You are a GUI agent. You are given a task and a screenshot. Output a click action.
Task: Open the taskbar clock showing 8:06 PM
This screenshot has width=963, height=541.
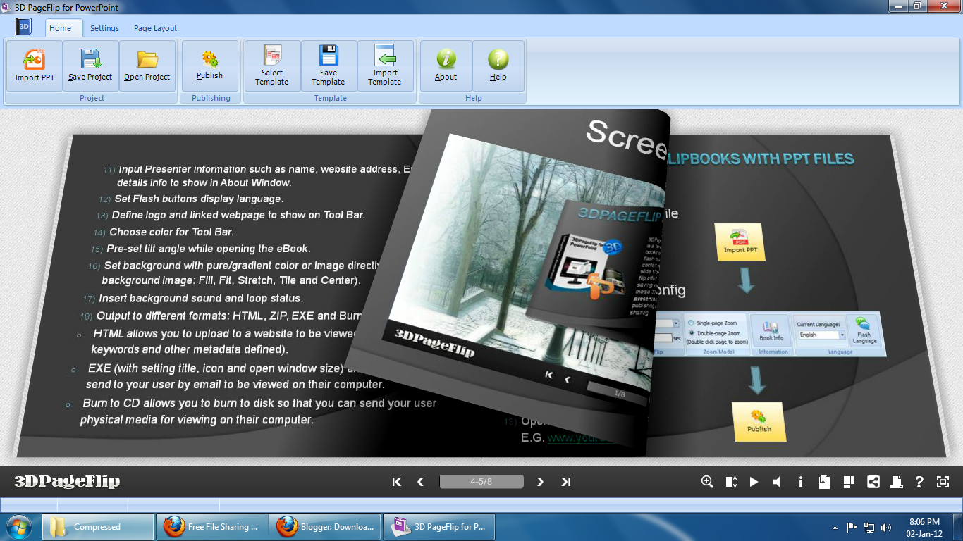point(924,527)
